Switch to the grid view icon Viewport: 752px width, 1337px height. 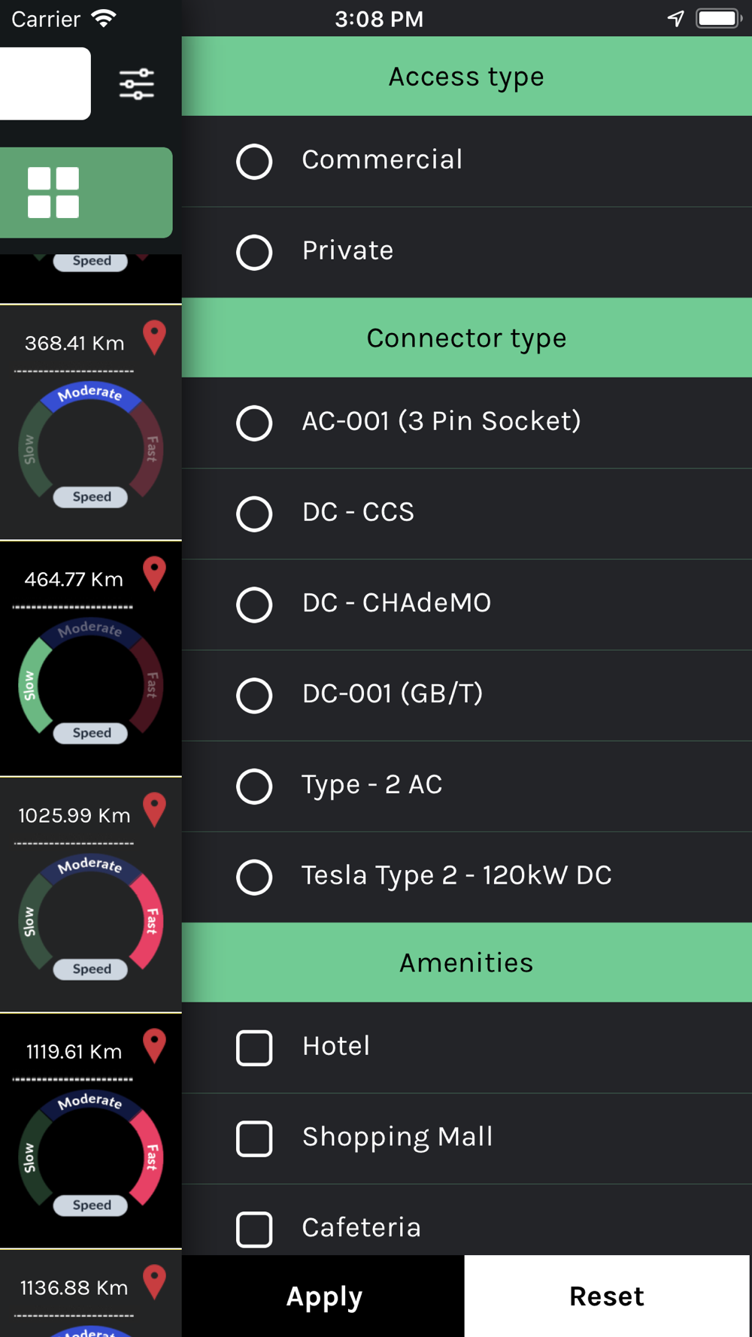[53, 193]
